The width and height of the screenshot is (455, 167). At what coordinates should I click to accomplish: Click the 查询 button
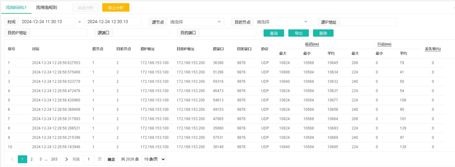pyautogui.click(x=274, y=33)
